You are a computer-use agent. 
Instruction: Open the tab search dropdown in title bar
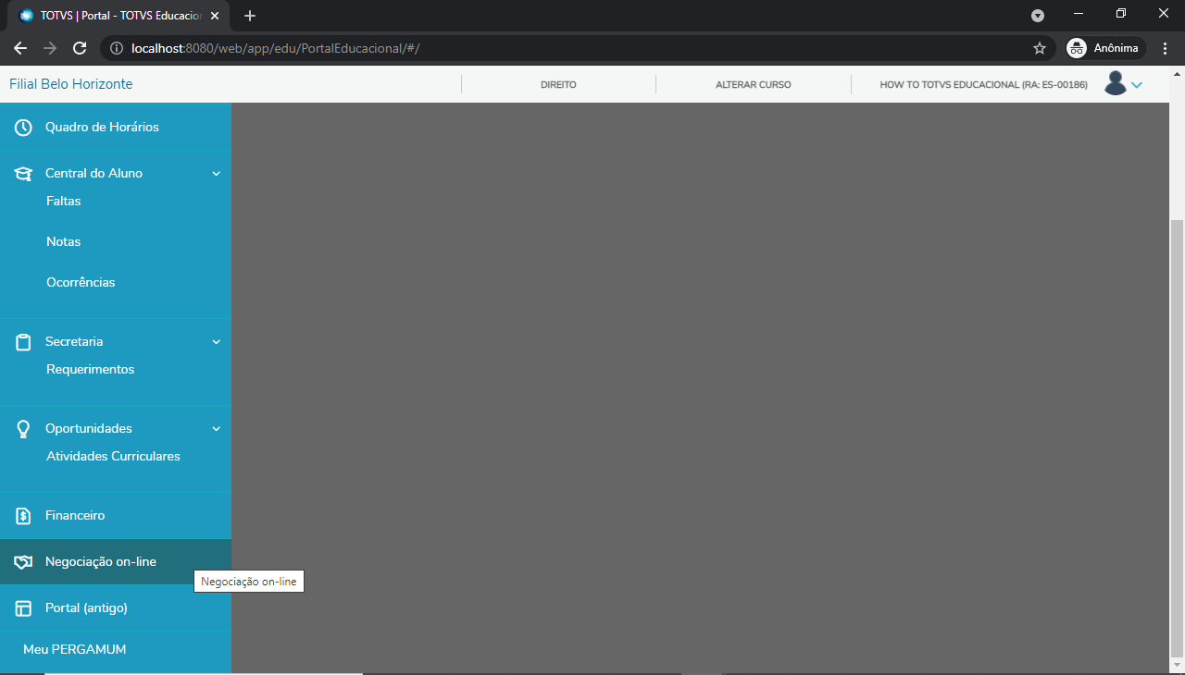click(x=1038, y=16)
